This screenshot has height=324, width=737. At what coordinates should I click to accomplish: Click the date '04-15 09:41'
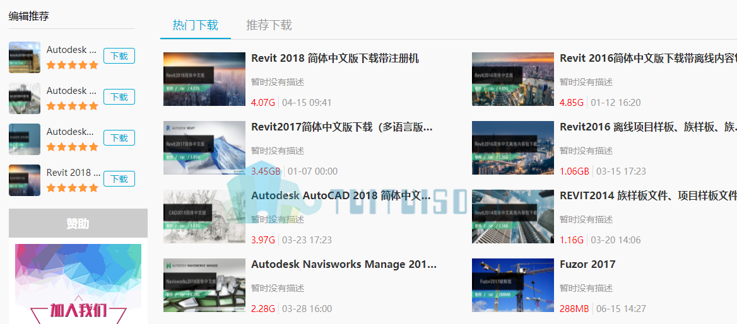click(x=307, y=102)
